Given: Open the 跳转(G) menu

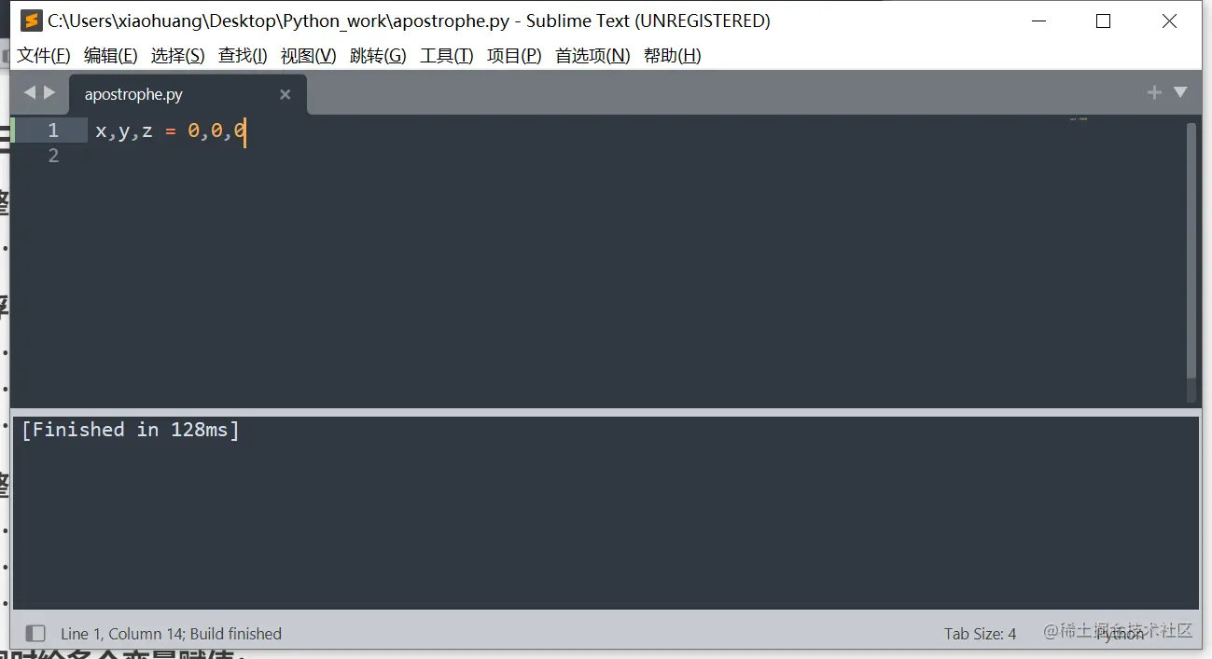Looking at the screenshot, I should pos(378,56).
